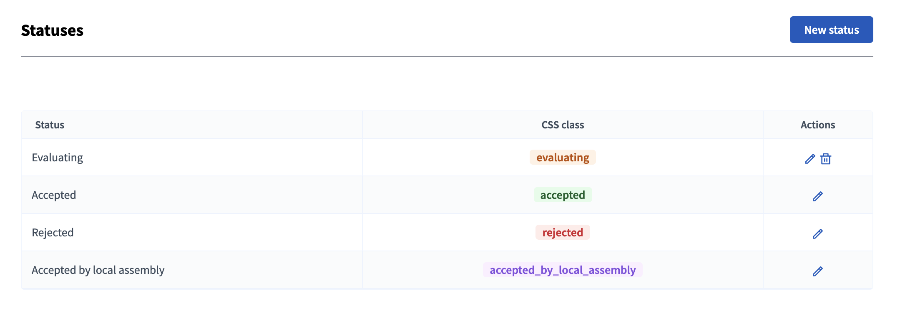Create a new status

(831, 30)
